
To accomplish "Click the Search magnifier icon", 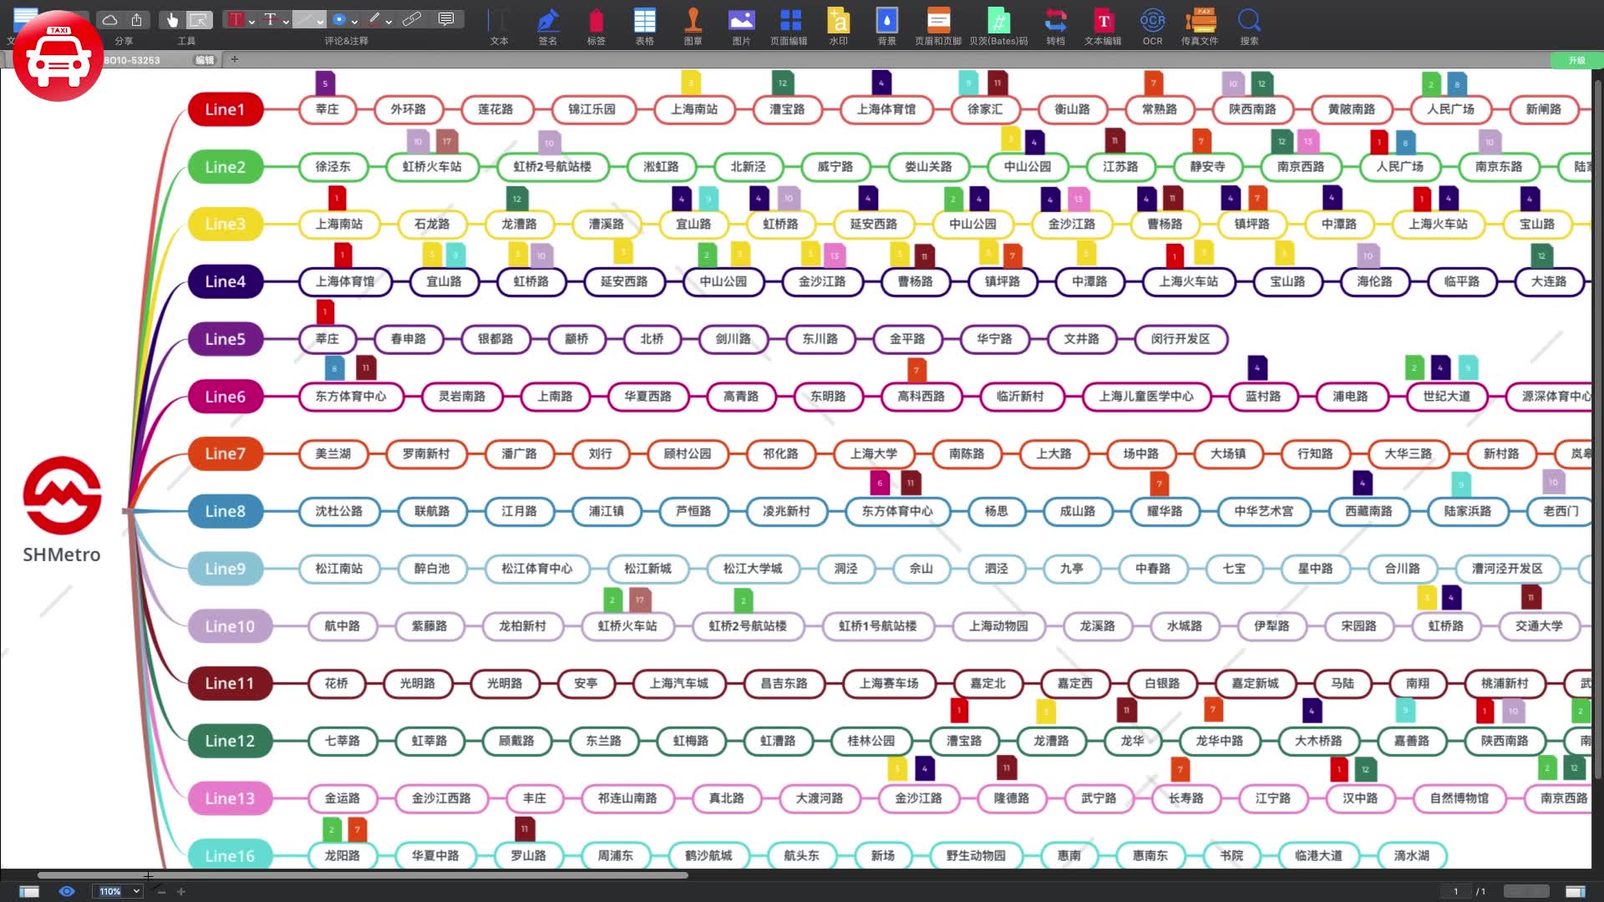I will click(x=1249, y=20).
